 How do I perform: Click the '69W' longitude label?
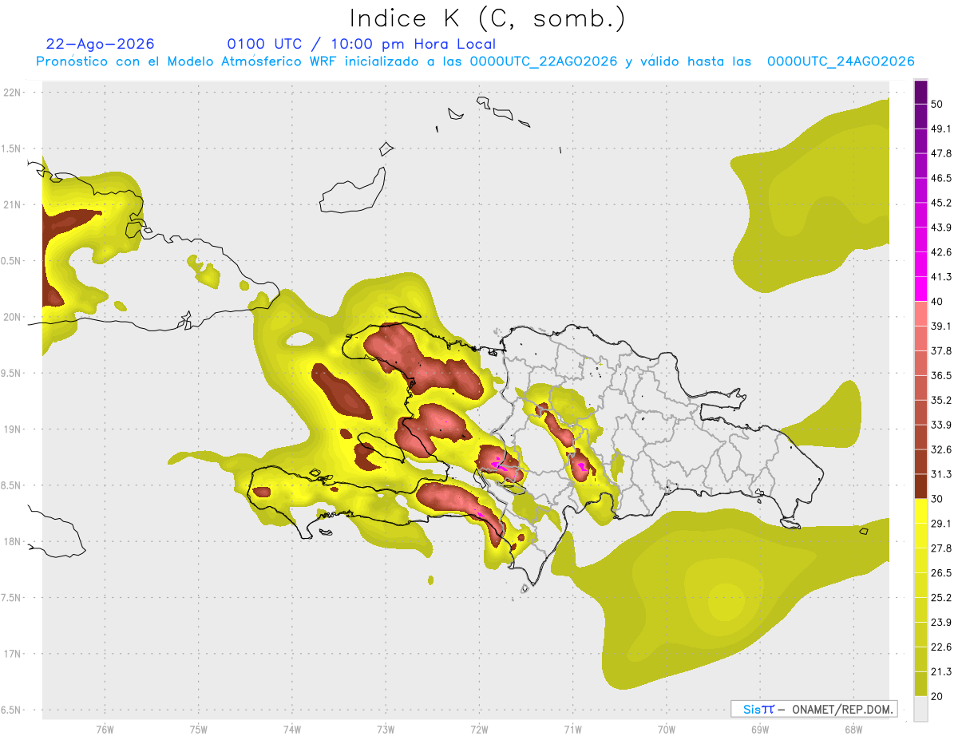click(x=759, y=730)
